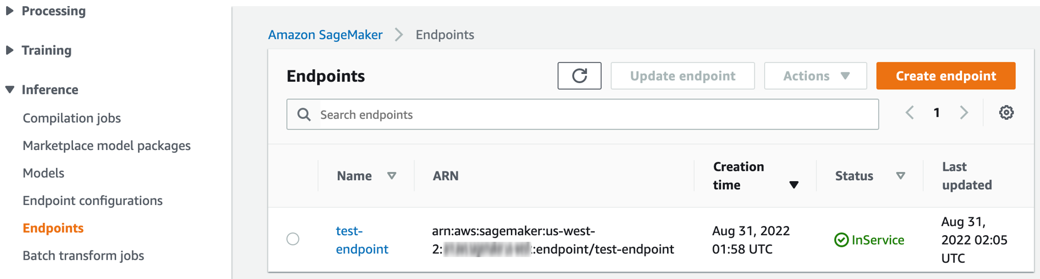Select the test-endpoint radio button
The height and width of the screenshot is (279, 1040).
tap(293, 239)
